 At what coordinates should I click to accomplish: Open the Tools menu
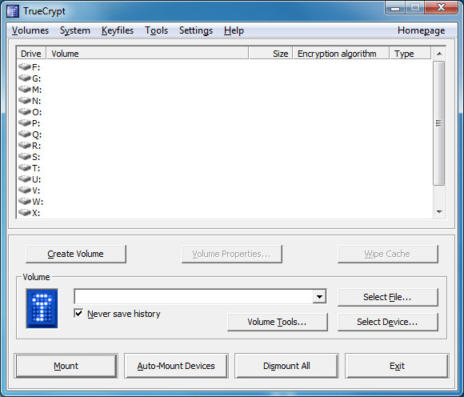click(x=156, y=30)
